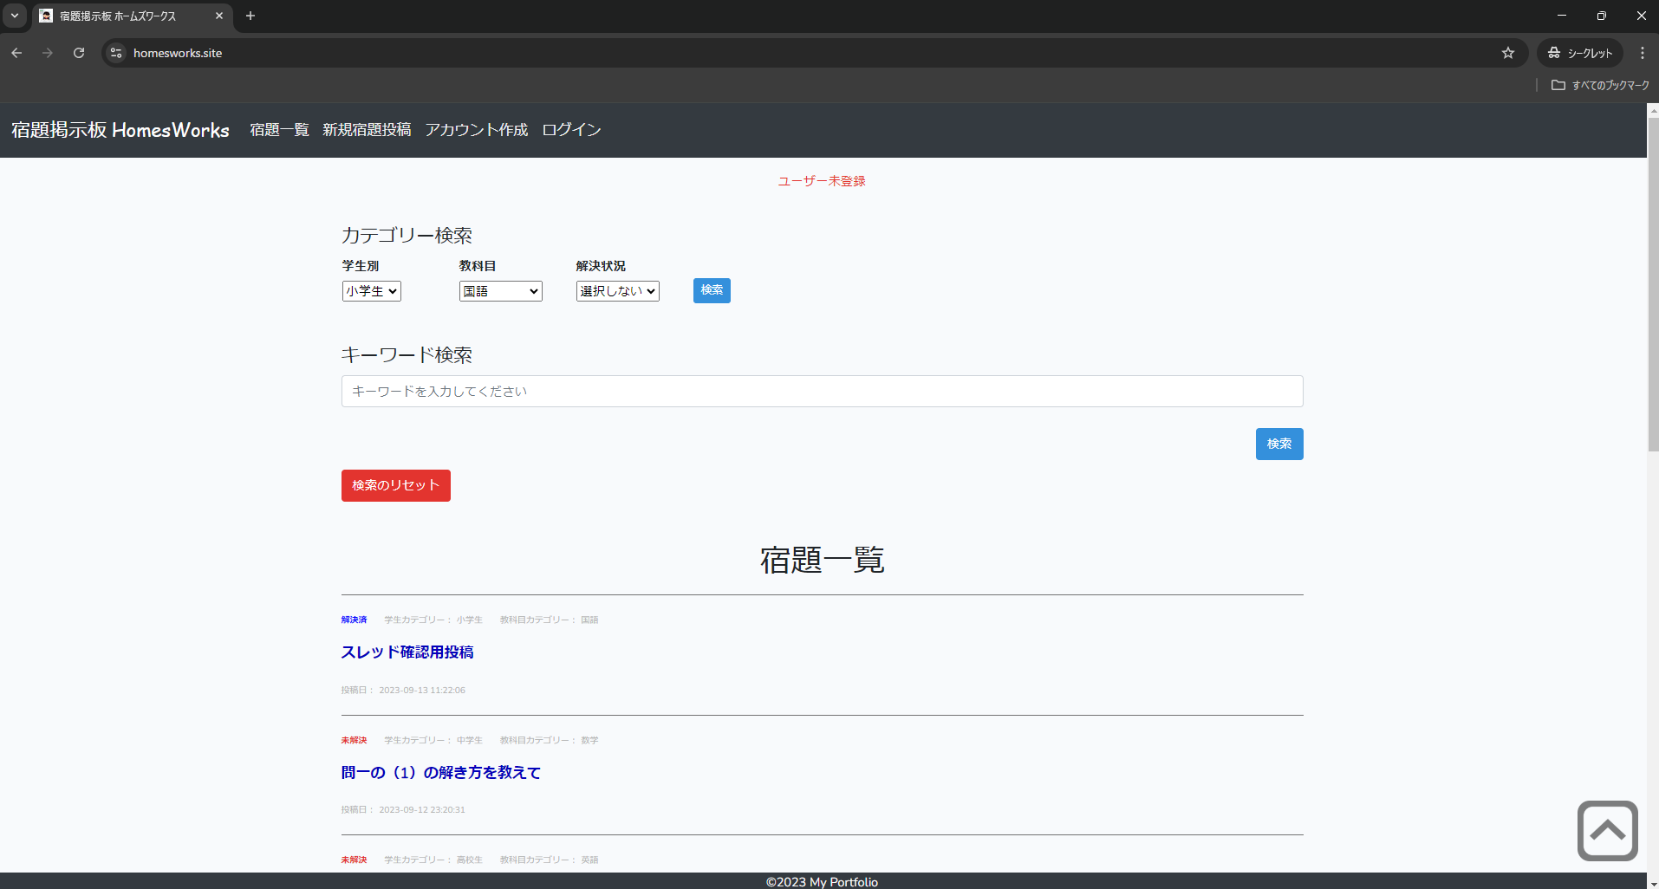This screenshot has height=889, width=1659.
Task: Reload the homesworks.site page
Action: point(79,53)
